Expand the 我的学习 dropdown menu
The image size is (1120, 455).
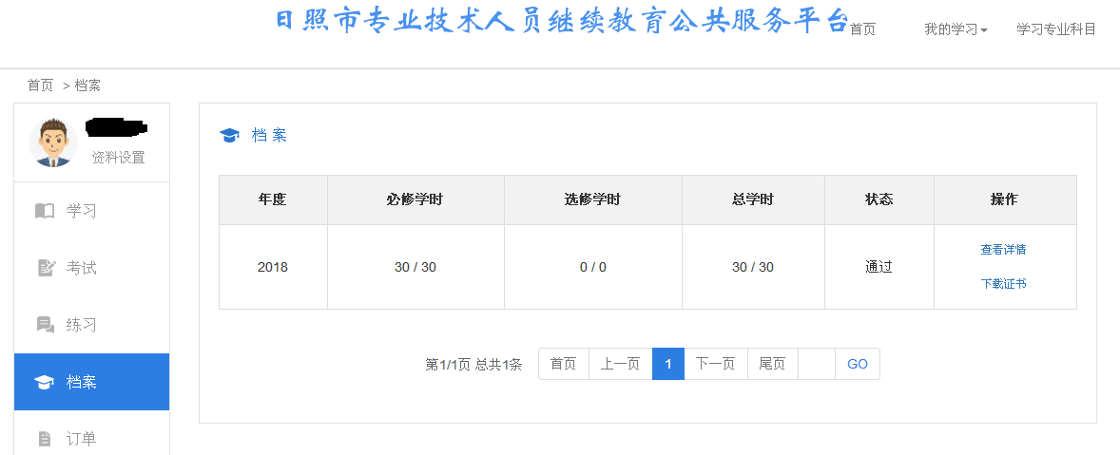click(956, 29)
